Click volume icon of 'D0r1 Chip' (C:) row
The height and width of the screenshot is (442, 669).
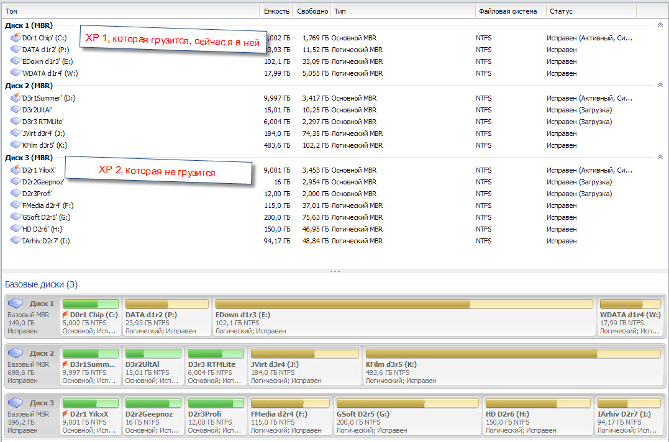16,37
